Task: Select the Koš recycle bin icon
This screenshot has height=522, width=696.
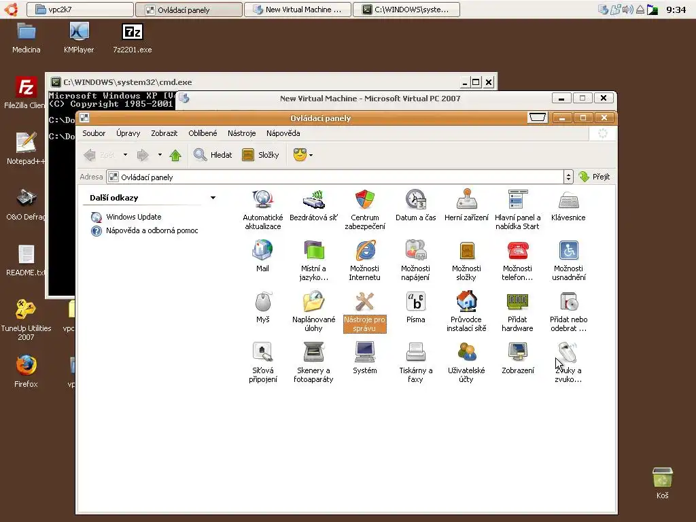Action: coord(662,484)
